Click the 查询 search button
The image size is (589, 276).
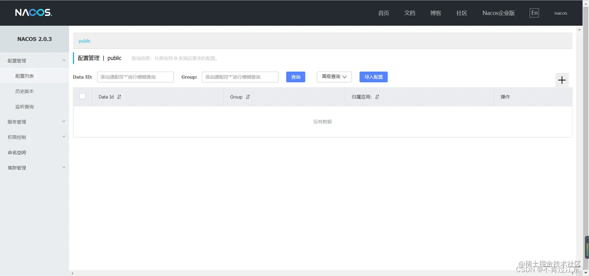coord(295,77)
